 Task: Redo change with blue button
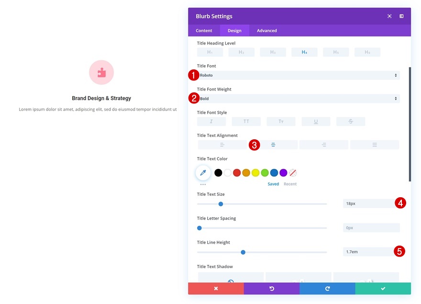327,288
